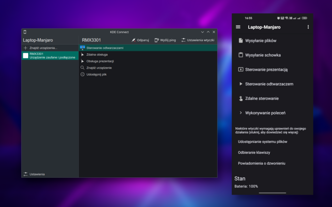Open Ustawienia at sidebar bottom

click(x=50, y=174)
